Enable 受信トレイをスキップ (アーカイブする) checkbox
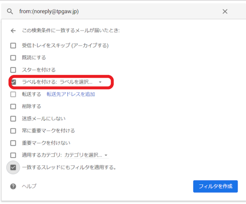Viewport: 246px width, 204px height. tap(13, 46)
